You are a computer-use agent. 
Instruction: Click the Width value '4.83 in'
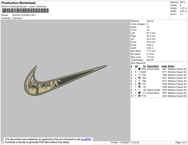tap(183, 11)
